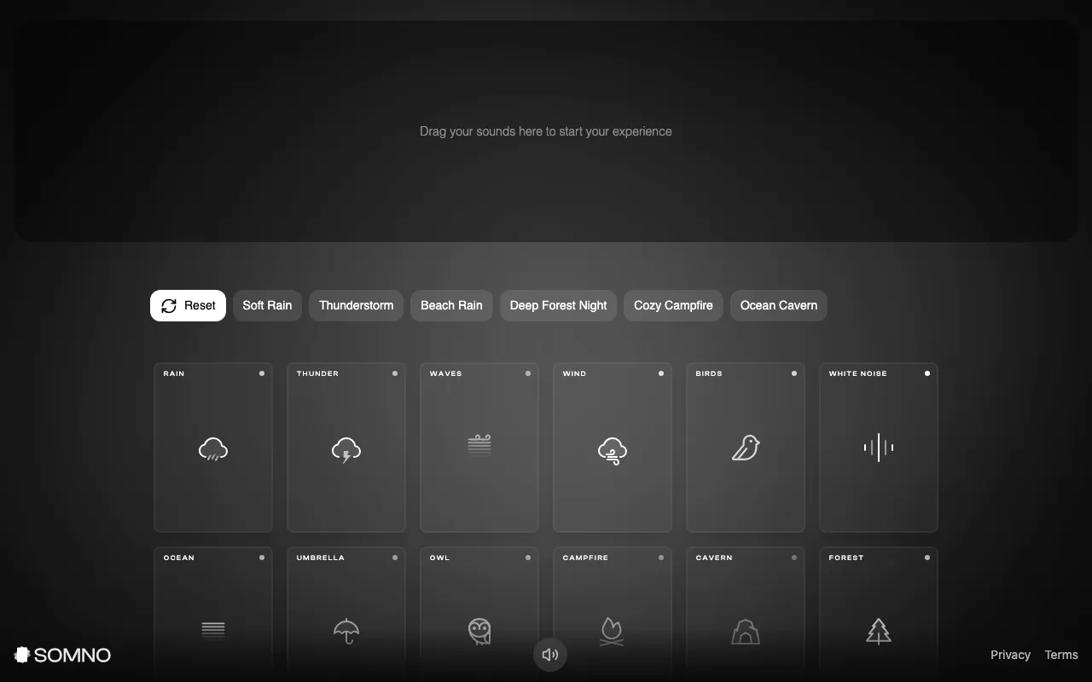Select the Deep Forest Night preset
1092x682 pixels.
pos(559,305)
